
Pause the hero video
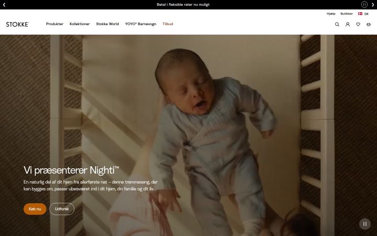click(x=365, y=224)
